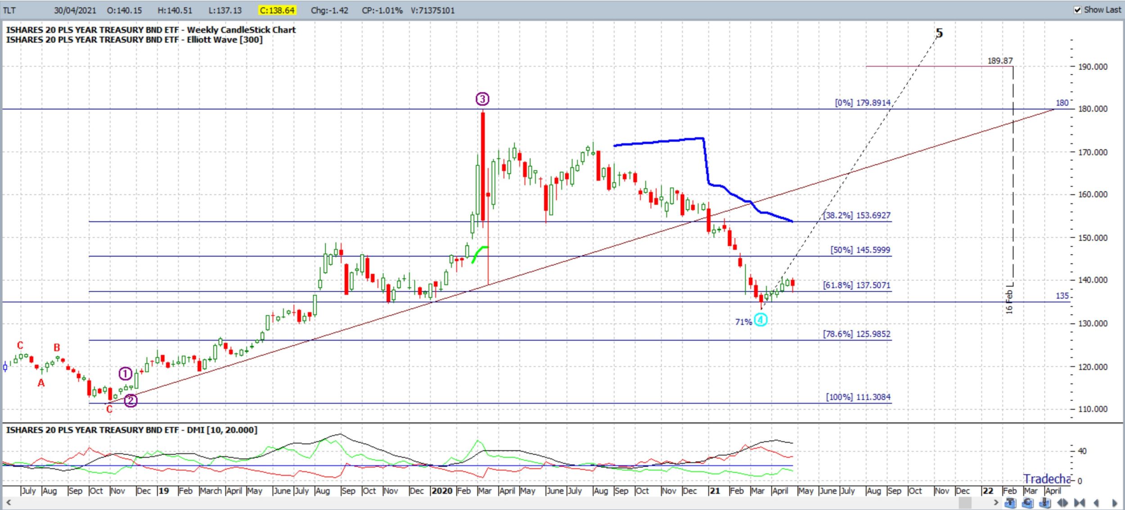Toggle the Show Last checkbox
The height and width of the screenshot is (510, 1125).
pos(1078,10)
